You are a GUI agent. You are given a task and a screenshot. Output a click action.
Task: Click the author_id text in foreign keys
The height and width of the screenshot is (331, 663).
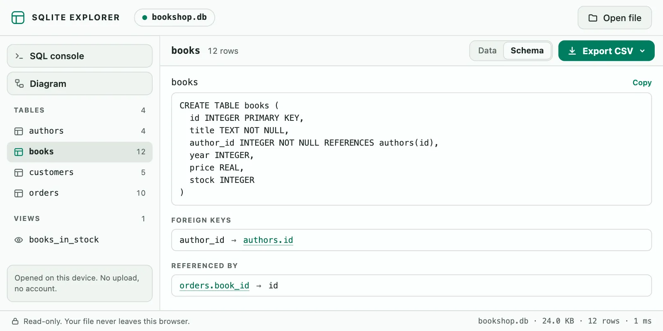point(202,240)
